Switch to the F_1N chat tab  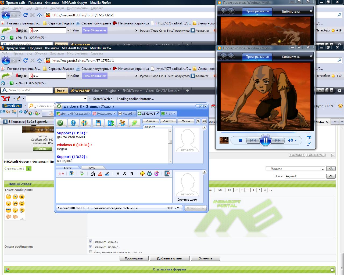[x=169, y=114]
